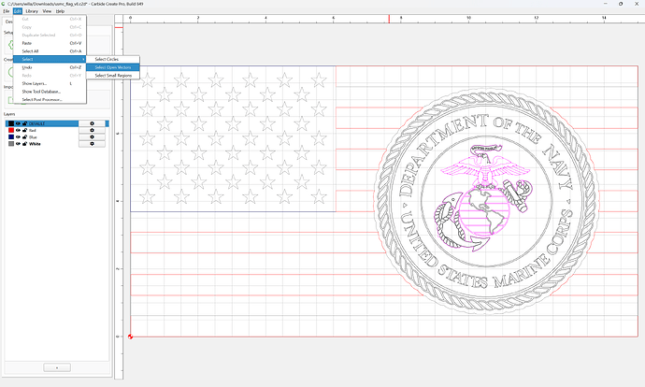
Task: Select the White layer name
Action: click(35, 144)
